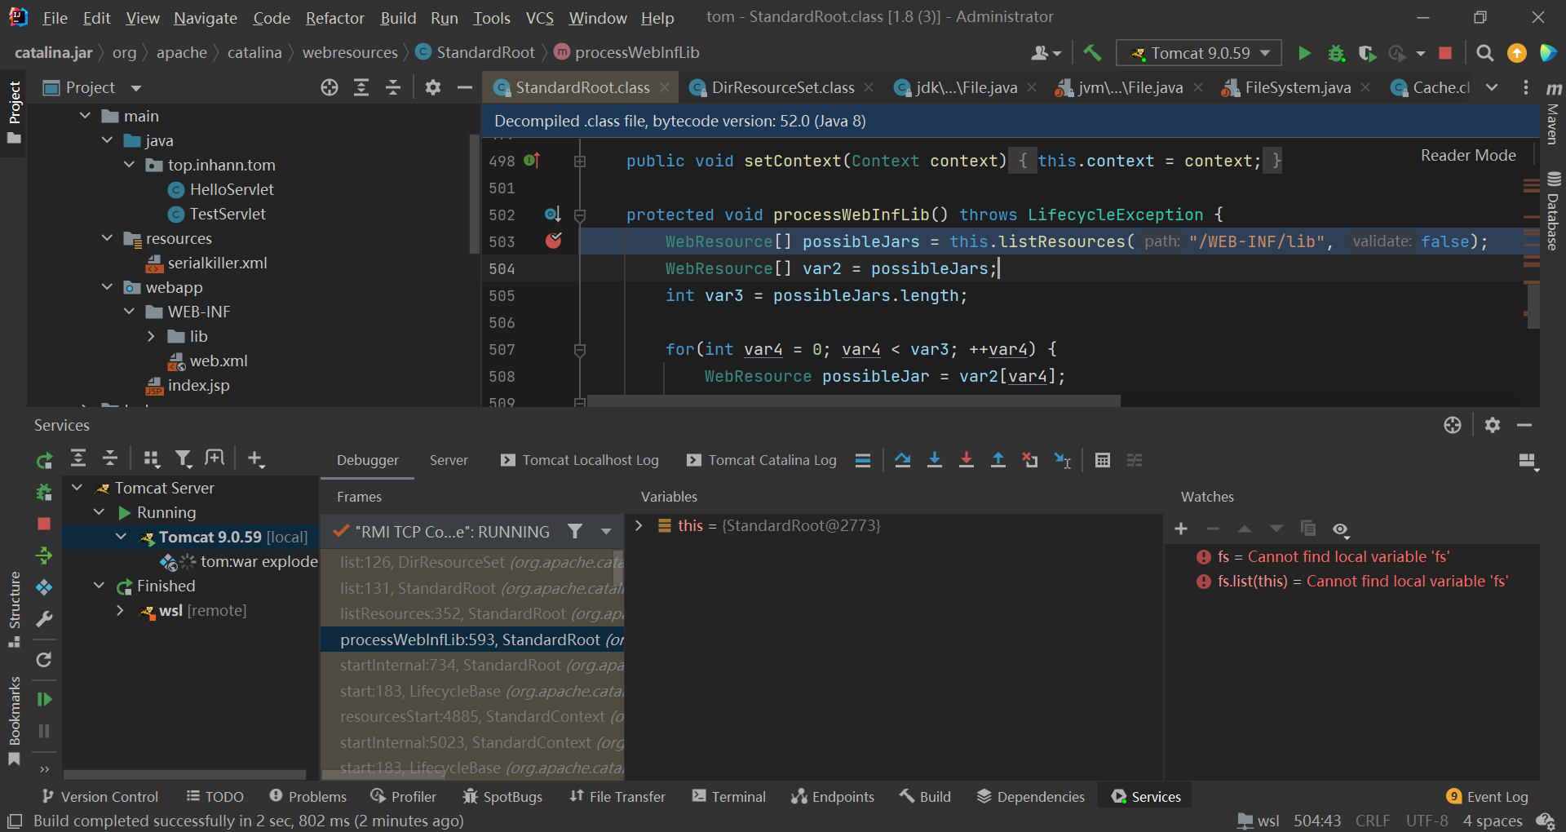
Task: Open Search Everywhere magnifier
Action: point(1485,53)
